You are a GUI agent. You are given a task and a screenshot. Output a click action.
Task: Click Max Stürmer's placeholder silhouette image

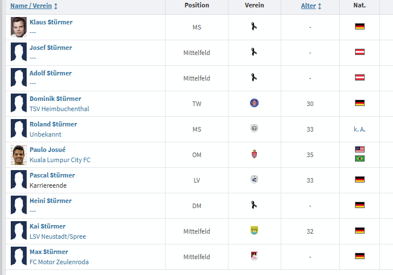tap(19, 256)
